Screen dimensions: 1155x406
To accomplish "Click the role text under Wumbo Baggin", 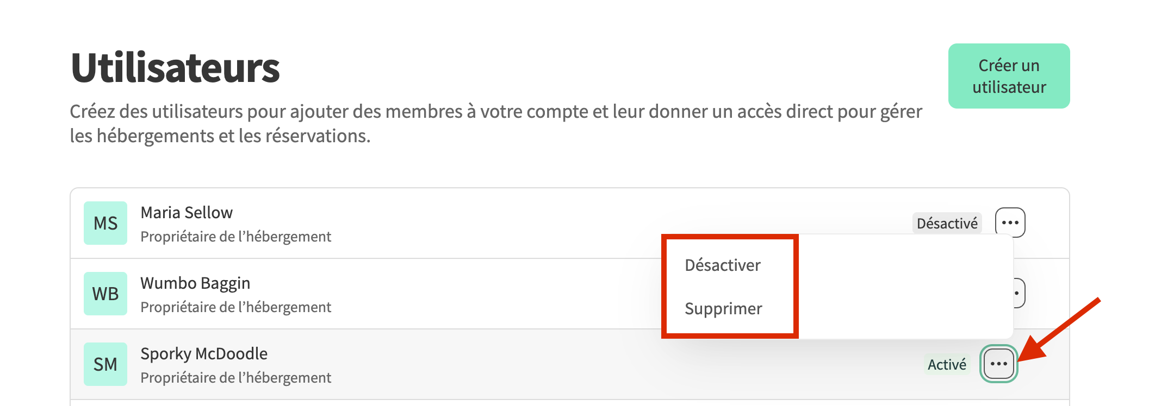I will [235, 307].
